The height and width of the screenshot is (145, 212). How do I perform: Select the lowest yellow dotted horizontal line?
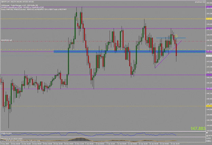click(x=103, y=106)
